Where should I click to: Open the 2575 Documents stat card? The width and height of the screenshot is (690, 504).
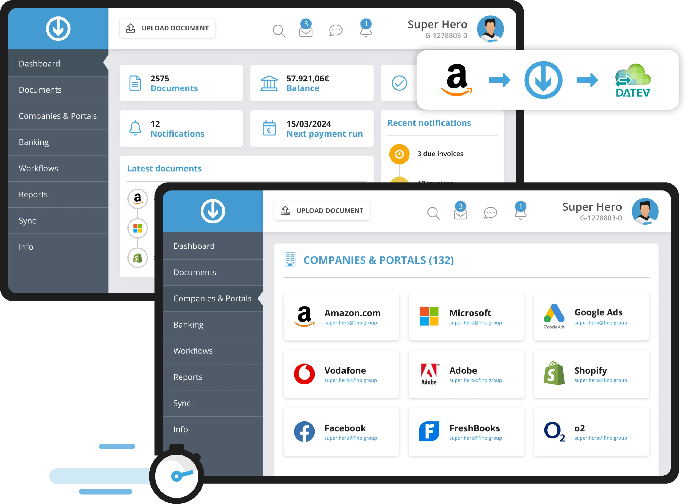pos(181,83)
